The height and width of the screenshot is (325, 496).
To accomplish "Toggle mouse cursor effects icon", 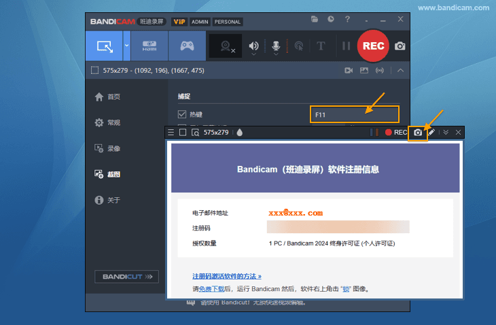I will (x=298, y=46).
